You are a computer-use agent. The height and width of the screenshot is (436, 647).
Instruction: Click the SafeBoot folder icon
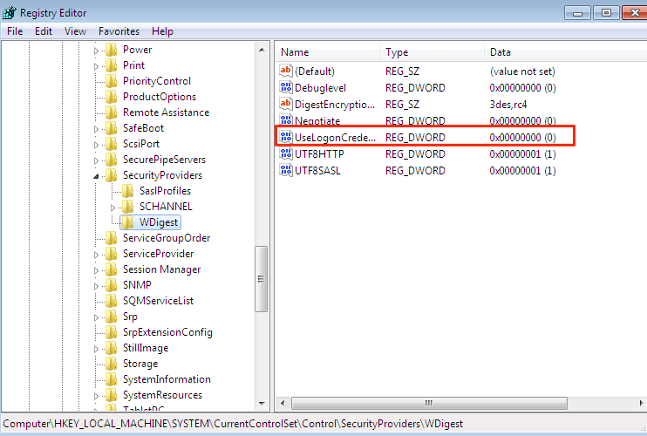point(111,128)
